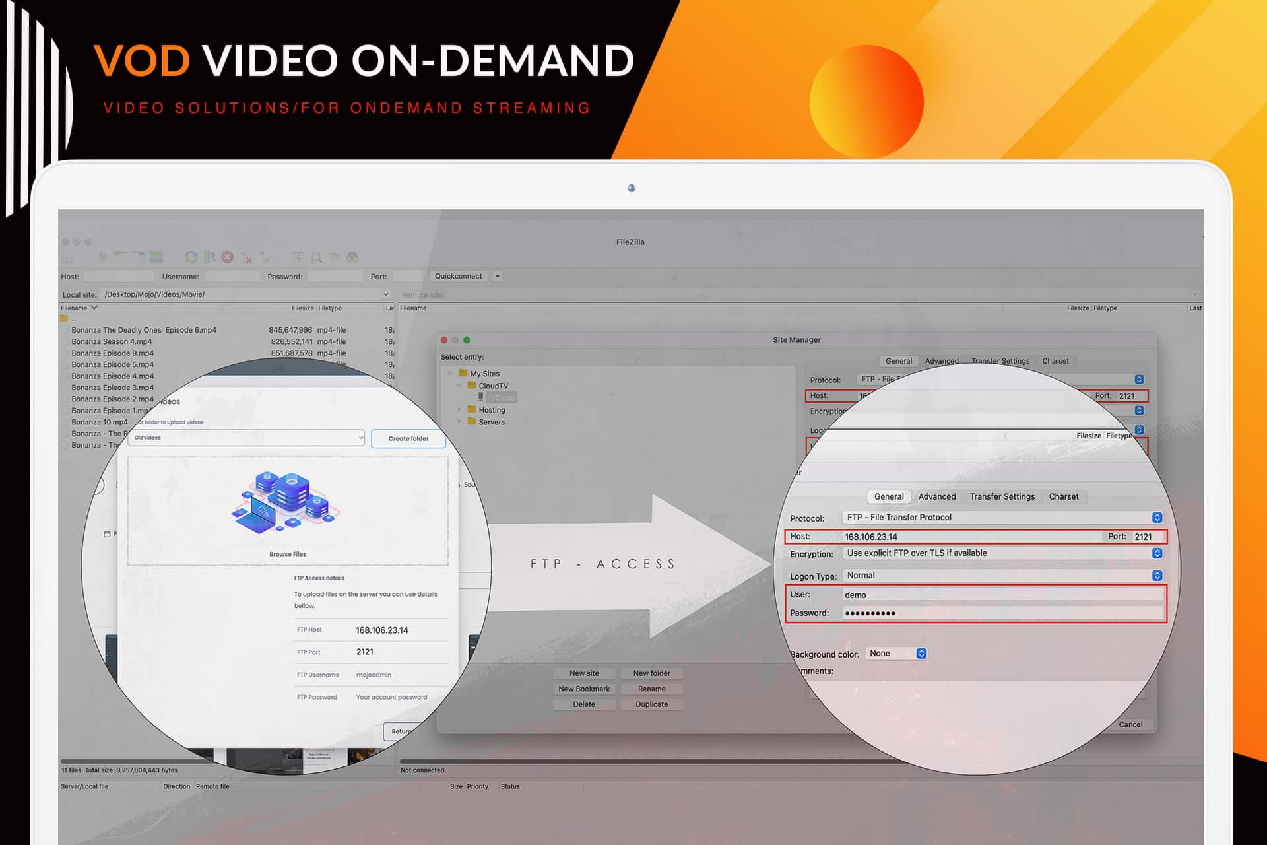Open the Protocol dropdown in Site Manager

[1139, 379]
